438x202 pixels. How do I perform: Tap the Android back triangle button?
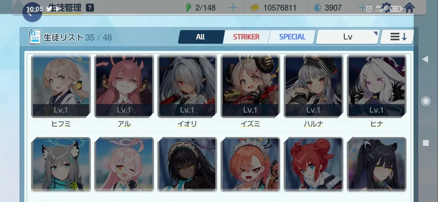(425, 59)
